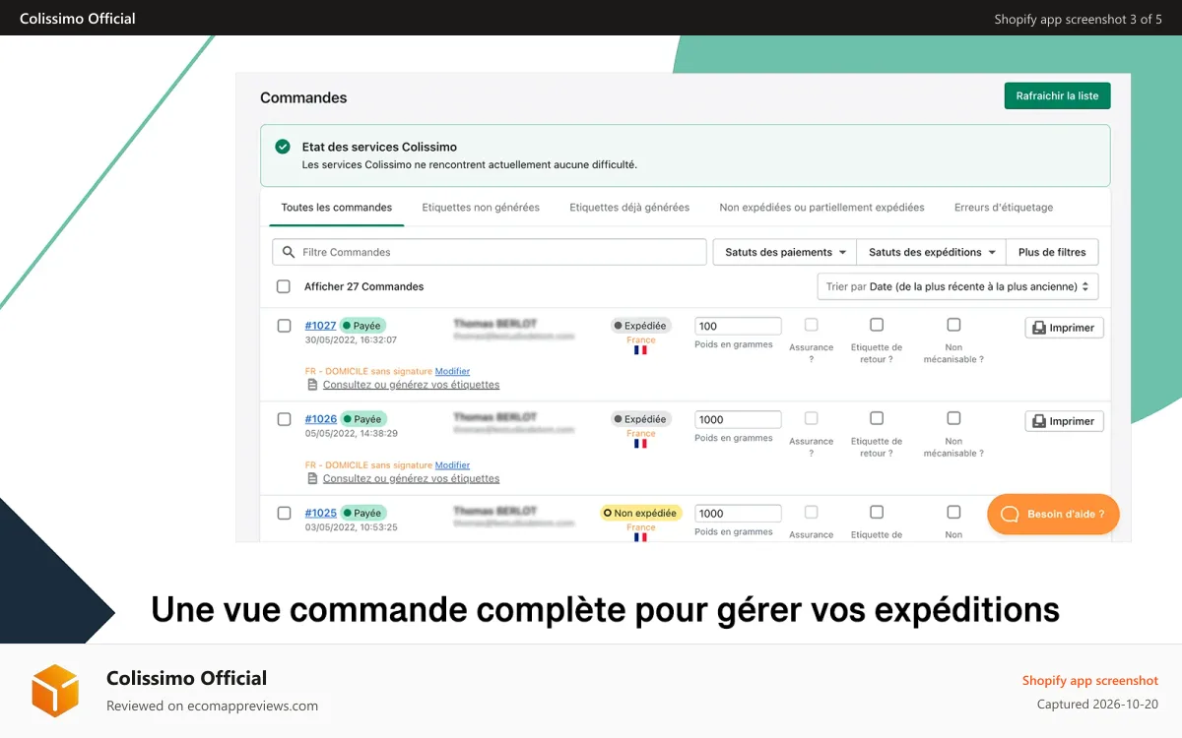Viewport: 1182px width, 738px height.
Task: Tick the select-all checkbox beside Afficher 27 Commandes
Action: pyautogui.click(x=284, y=286)
